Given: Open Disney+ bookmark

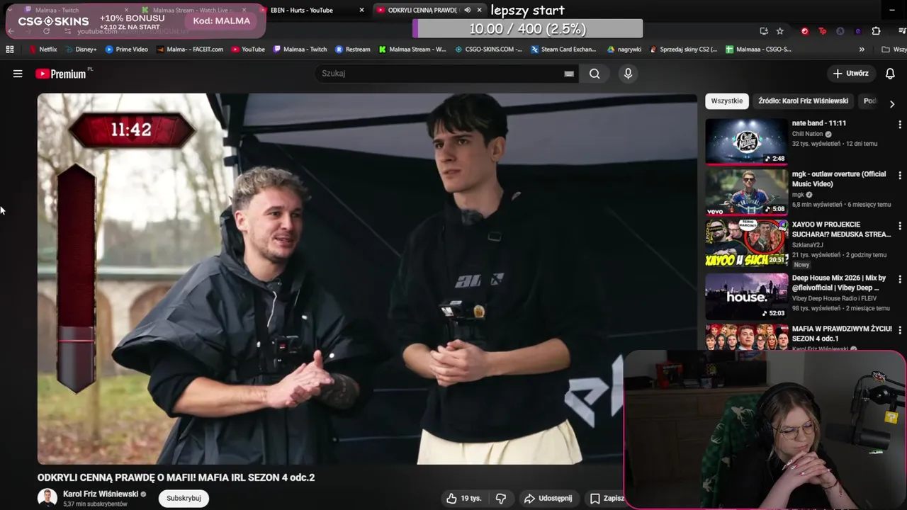Looking at the screenshot, I should [81, 50].
